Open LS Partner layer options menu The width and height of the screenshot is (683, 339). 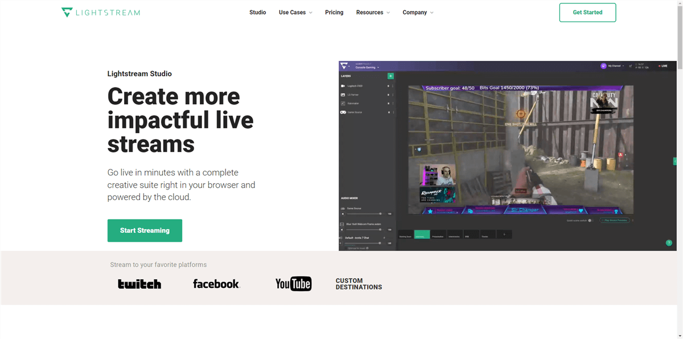click(393, 94)
